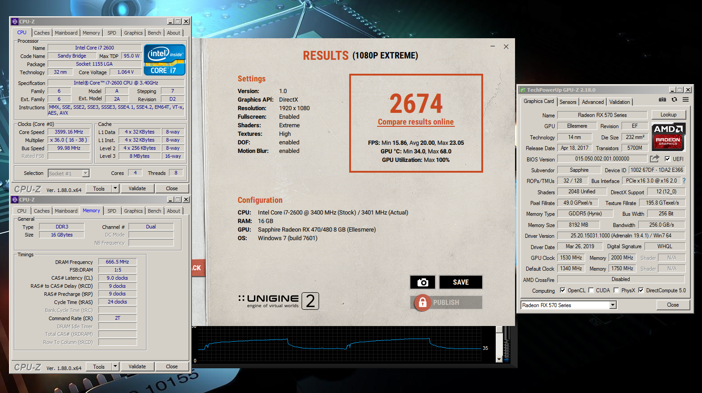The height and width of the screenshot is (393, 702).
Task: Click GPU-Z refresh icon
Action: tap(674, 100)
